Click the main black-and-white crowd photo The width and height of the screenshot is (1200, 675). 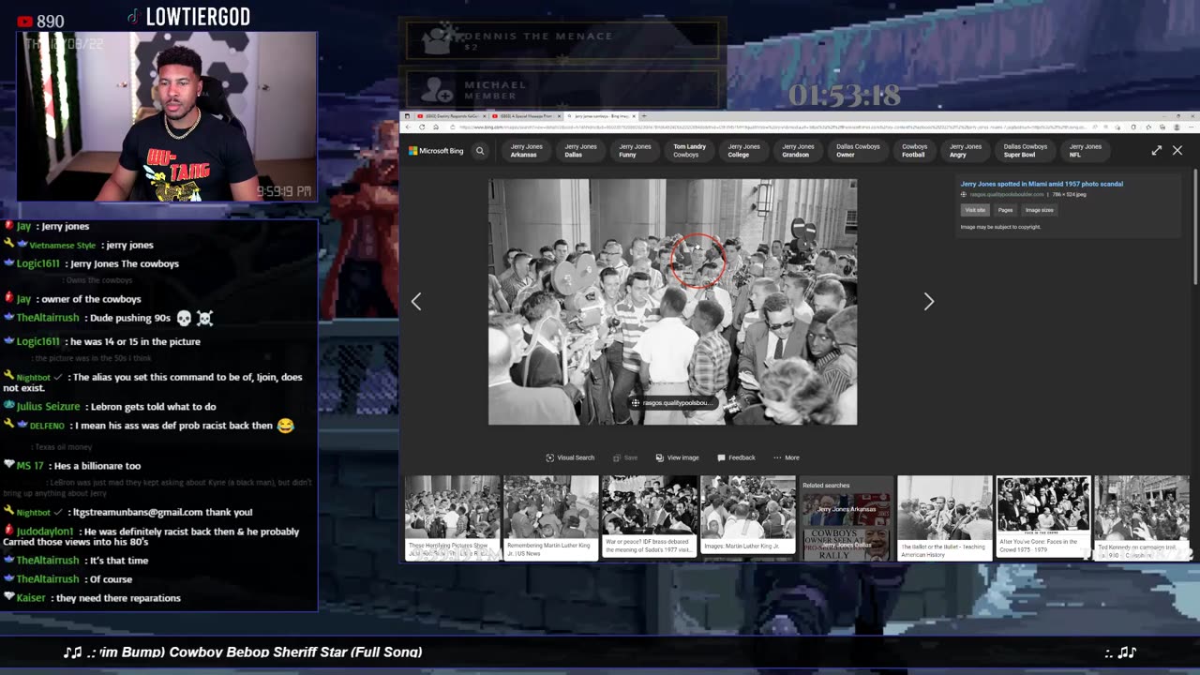click(672, 302)
